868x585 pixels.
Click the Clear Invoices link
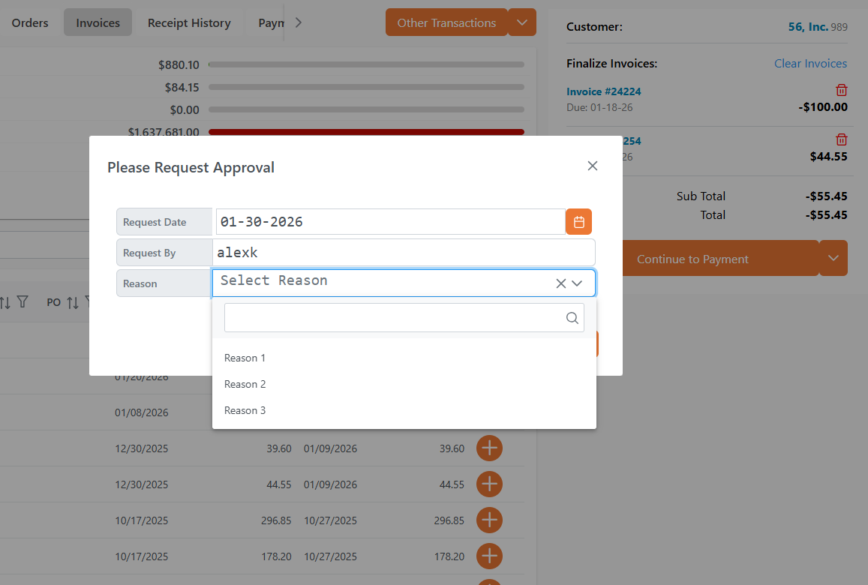click(x=810, y=63)
